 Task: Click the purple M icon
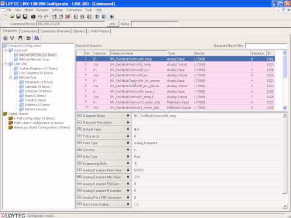coord(36,38)
